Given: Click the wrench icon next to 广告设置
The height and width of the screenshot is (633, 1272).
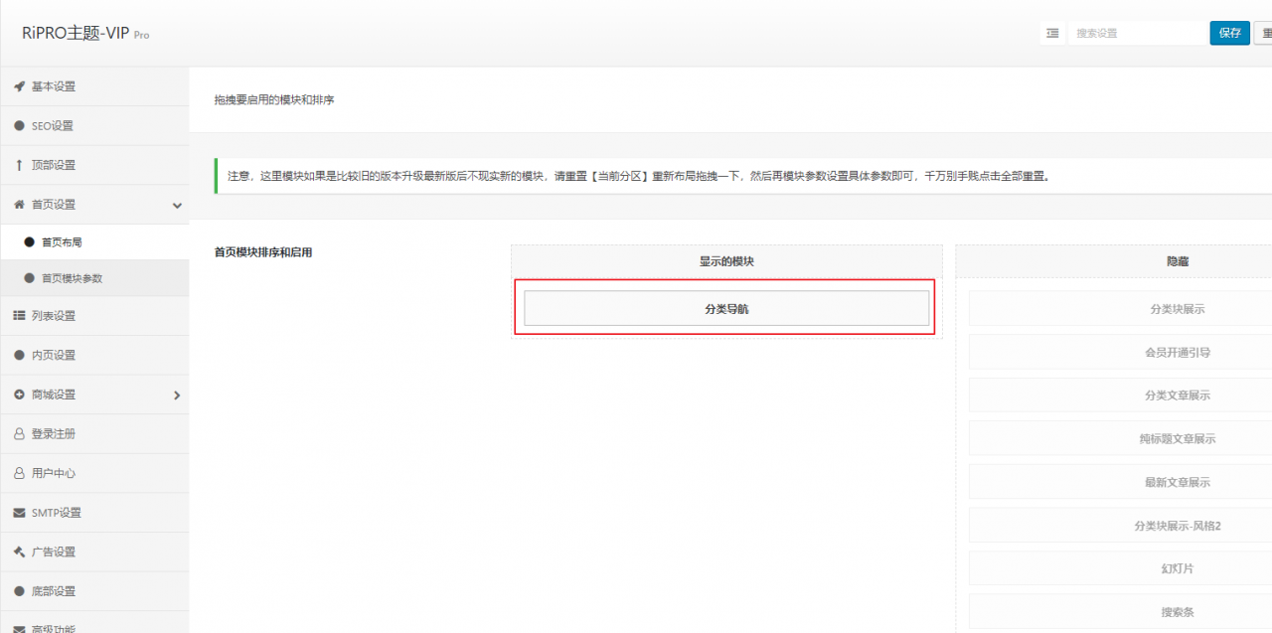Looking at the screenshot, I should coord(17,552).
